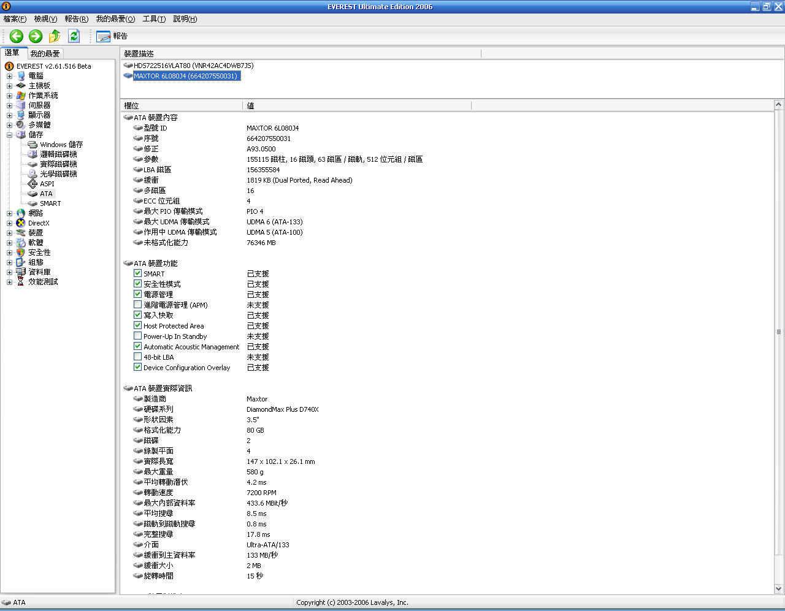Image resolution: width=785 pixels, height=611 pixels.
Task: Select the HDS722516VLAT80 drive entry
Action: (193, 66)
